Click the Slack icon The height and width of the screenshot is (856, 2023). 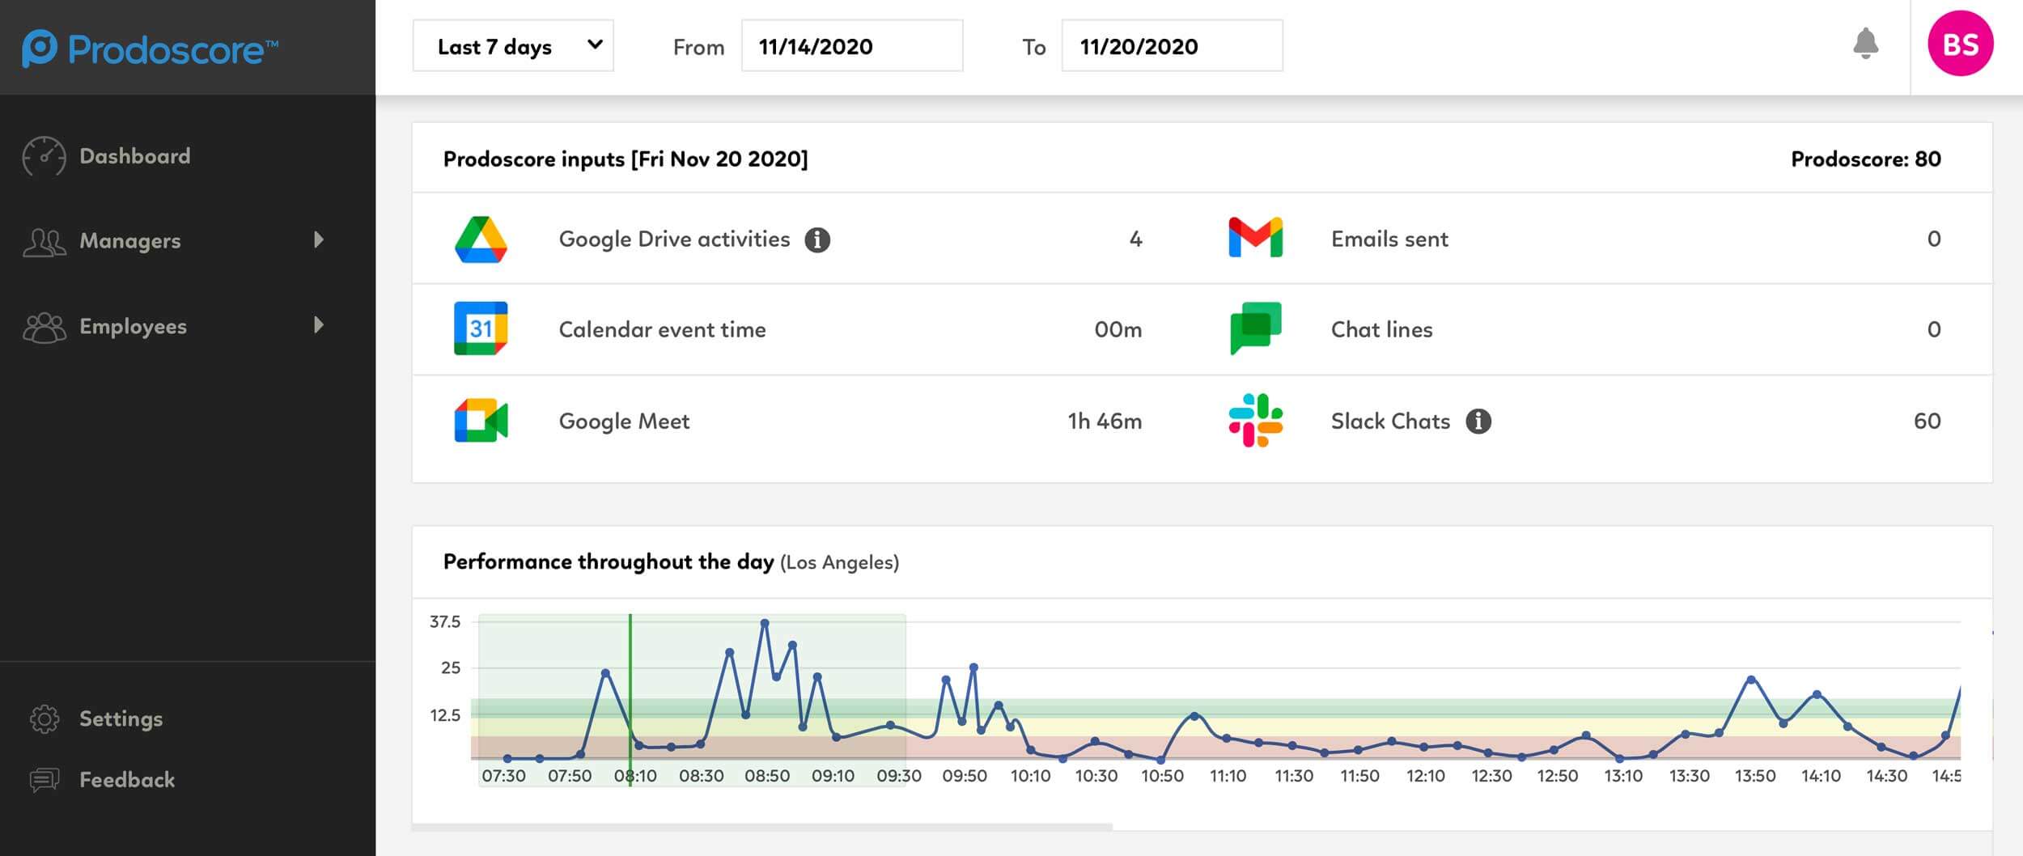click(1255, 420)
